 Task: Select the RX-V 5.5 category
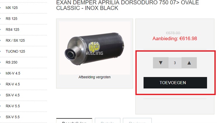13,106
